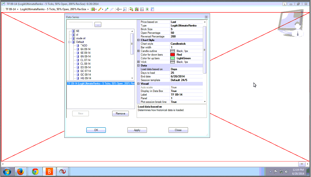The image size is (311, 177).
Task: Collapse the Visual property section
Action: [x=139, y=84]
